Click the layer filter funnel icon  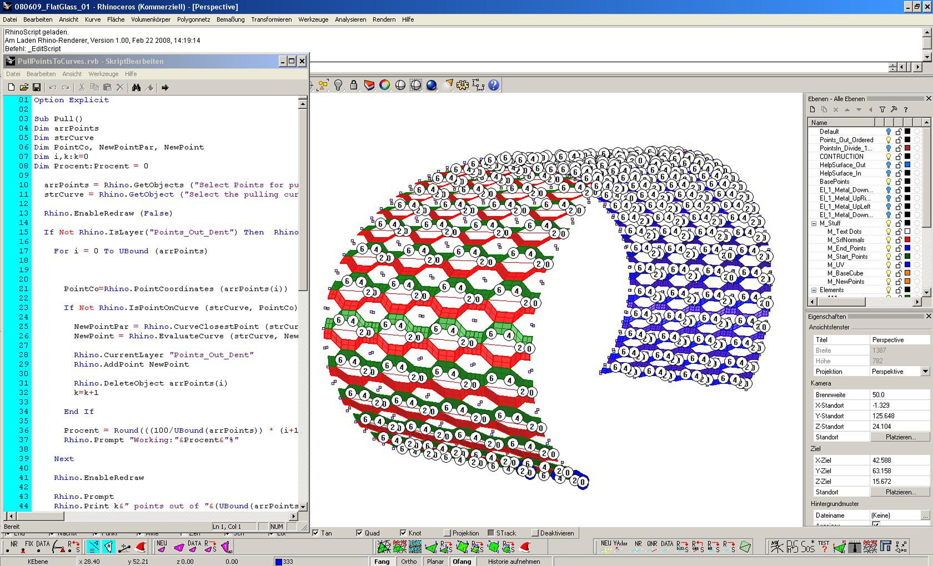[882, 110]
